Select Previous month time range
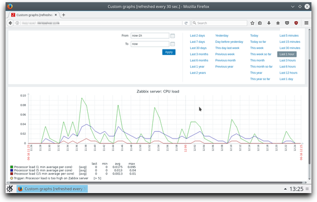This screenshot has height=202, width=317. pyautogui.click(x=225, y=61)
